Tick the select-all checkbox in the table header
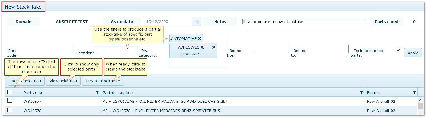Image resolution: width=427 pixels, height=118 pixels. [x=10, y=92]
